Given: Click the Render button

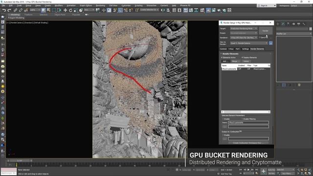Looking at the screenshot, I should [x=266, y=31].
